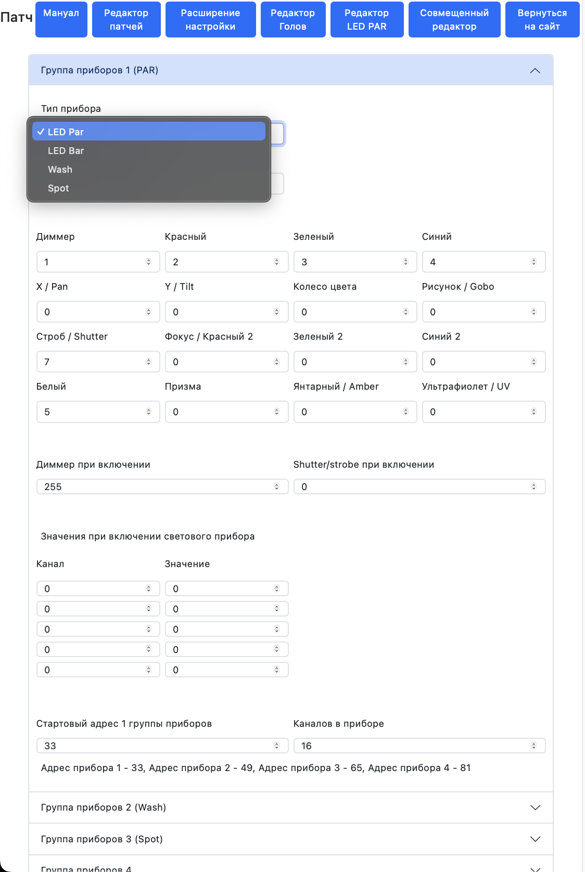This screenshot has height=872, width=585.
Task: Click Красный field stepper arrows
Action: pyautogui.click(x=277, y=262)
